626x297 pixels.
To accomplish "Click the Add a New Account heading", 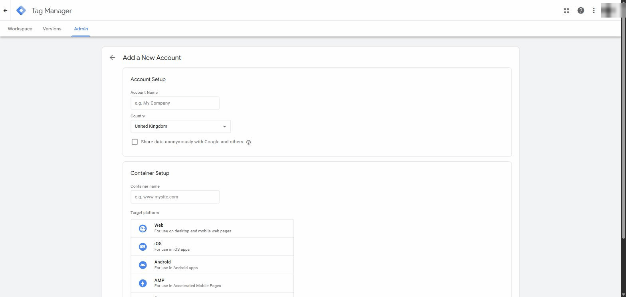I will click(x=152, y=58).
